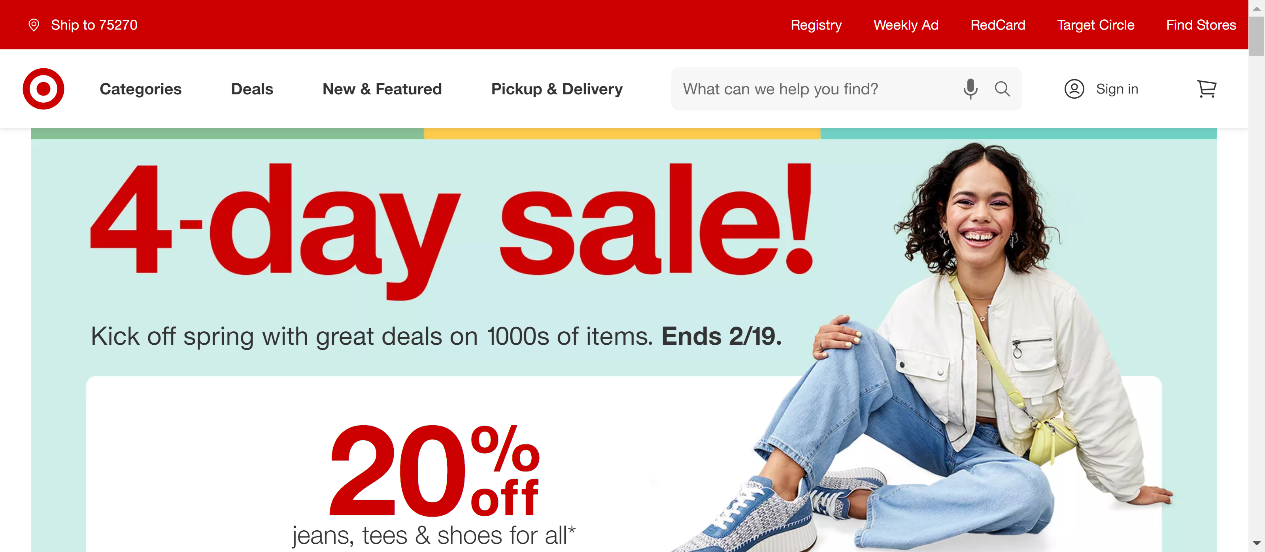1265x552 pixels.
Task: Click the microphone voice search icon
Action: click(x=970, y=89)
